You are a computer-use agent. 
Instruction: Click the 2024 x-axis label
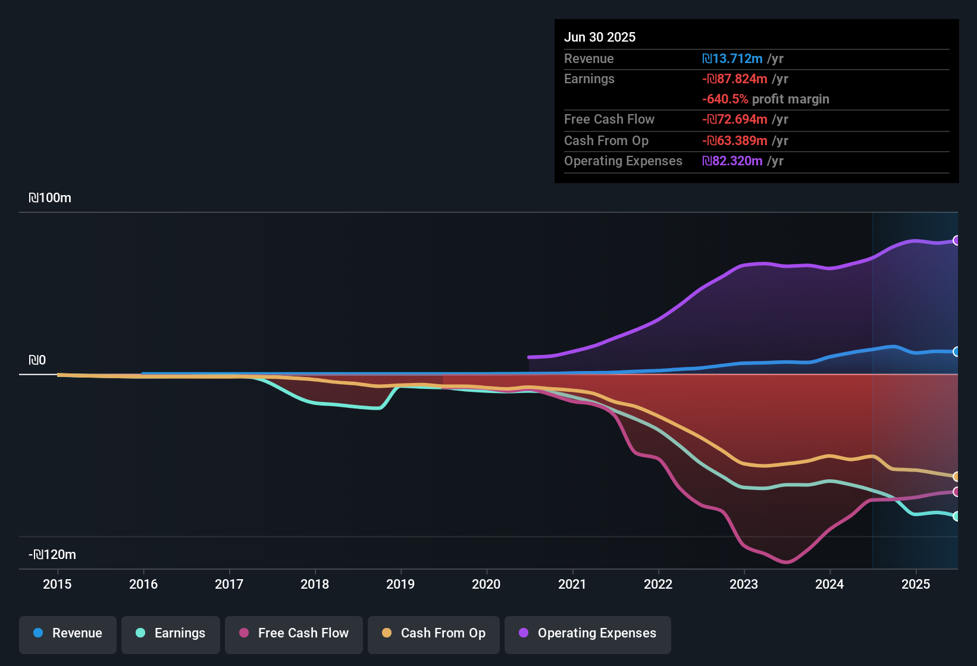829,584
